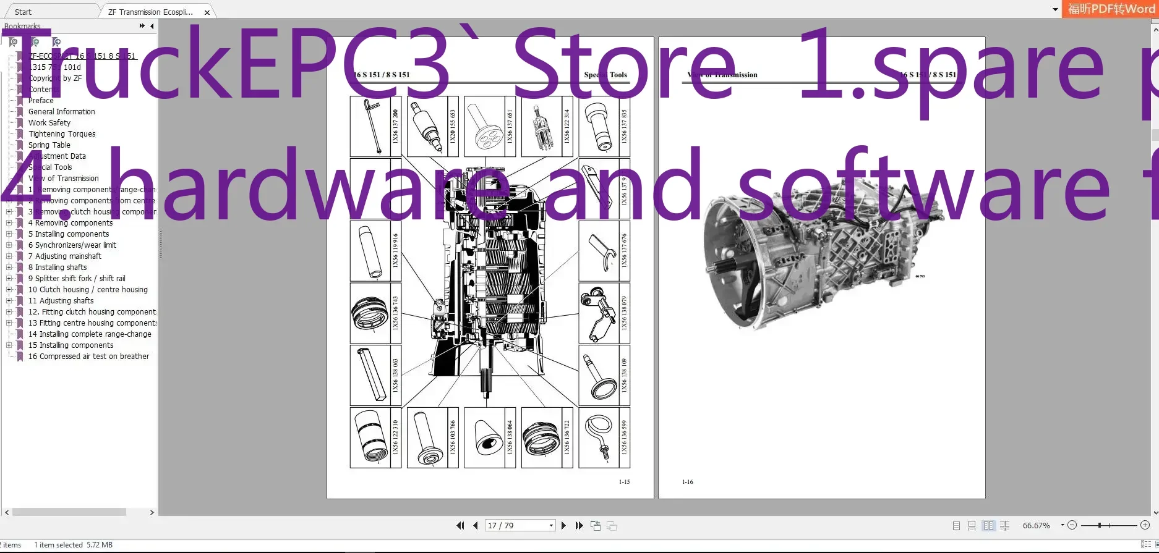The height and width of the screenshot is (553, 1159).
Task: Switch to single page view
Action: pyautogui.click(x=956, y=526)
